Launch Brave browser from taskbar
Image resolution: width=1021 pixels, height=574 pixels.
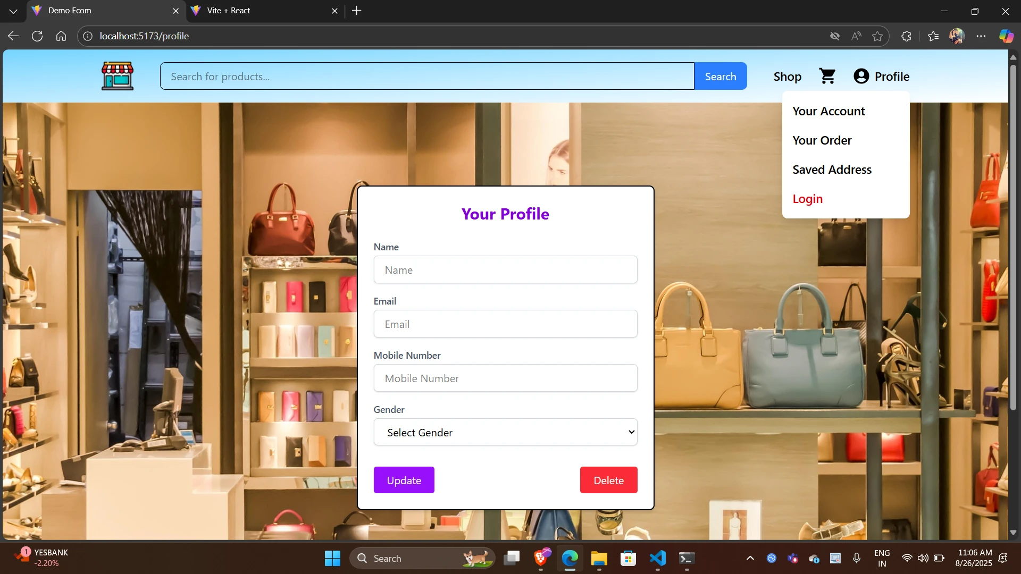(x=541, y=558)
